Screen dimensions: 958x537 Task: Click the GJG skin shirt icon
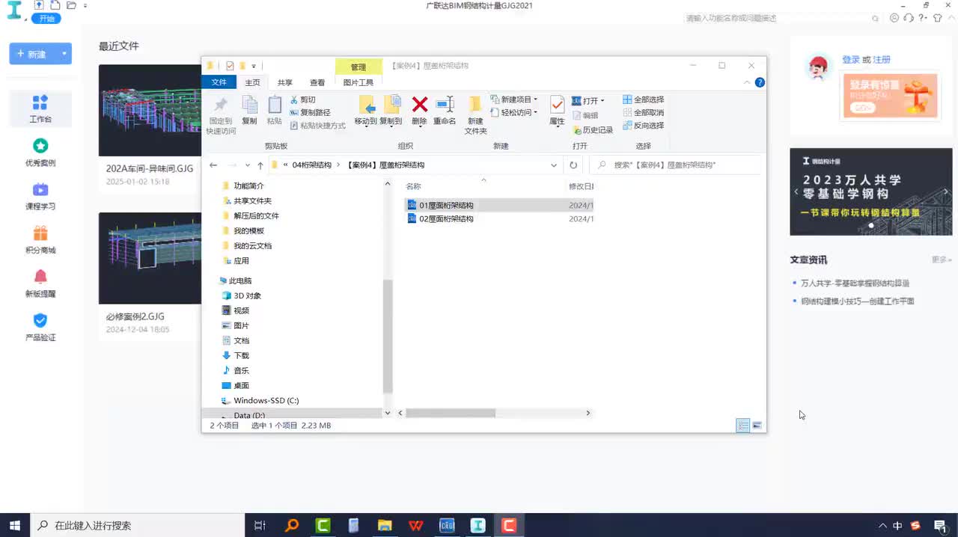point(937,18)
